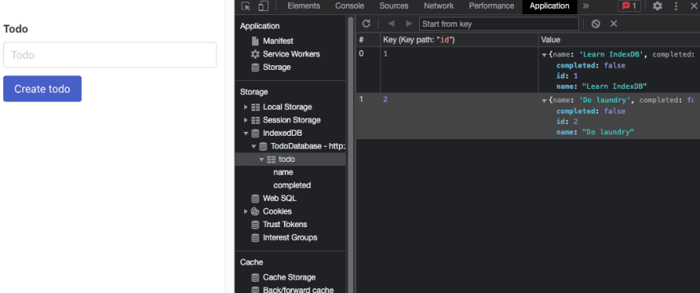Click the name "Learn IndexDB" property
This screenshot has height=293, width=700.
[x=601, y=87]
